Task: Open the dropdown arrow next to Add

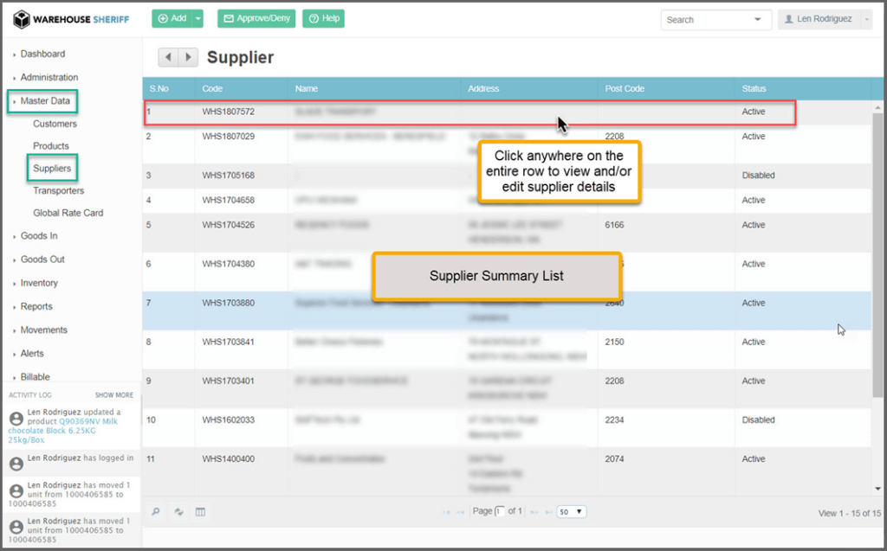Action: (198, 18)
